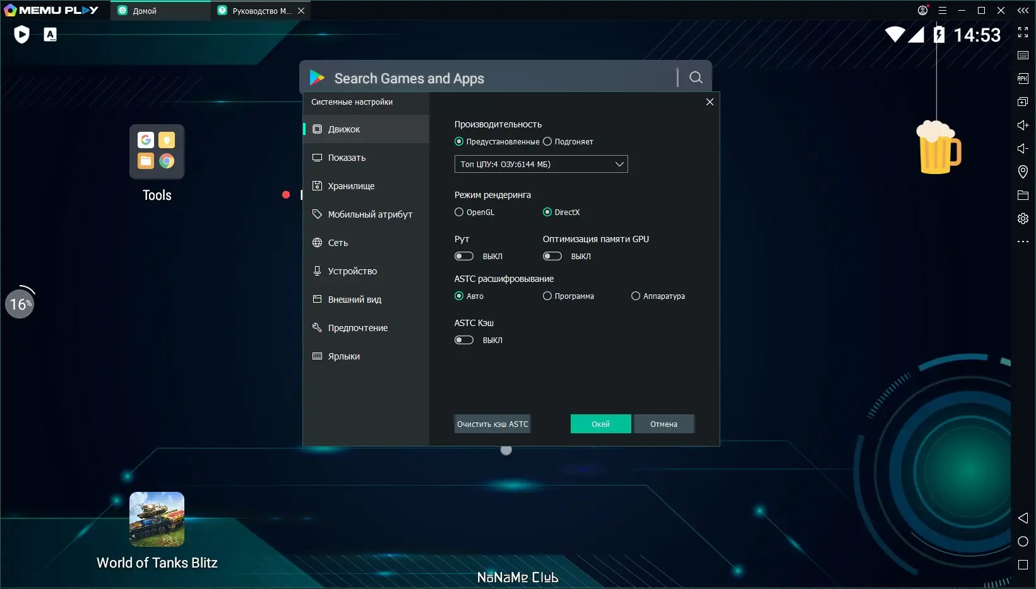Tap the Android Recents square button
Viewport: 1036px width, 589px height.
pos(1023,565)
